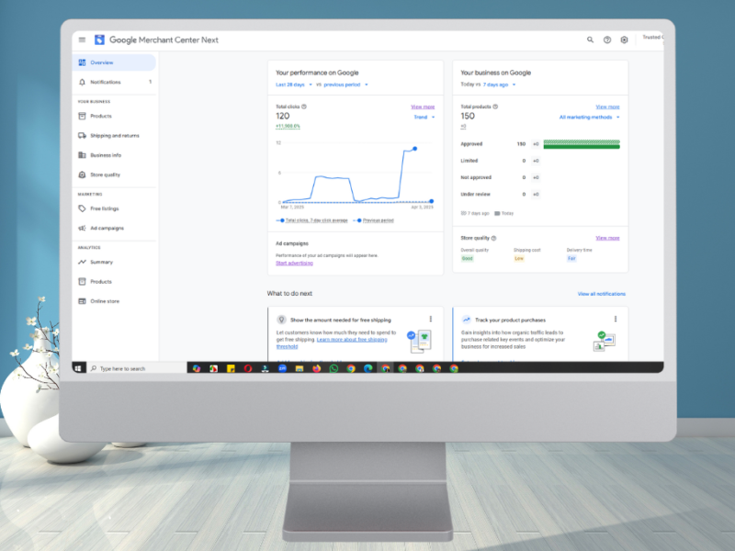Click the +11,900.0% clicks change value
Screen dimensions: 735x551
(x=288, y=126)
